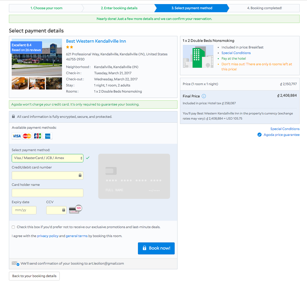Click step 3 Select payment method
The width and height of the screenshot is (307, 285).
(x=192, y=8)
